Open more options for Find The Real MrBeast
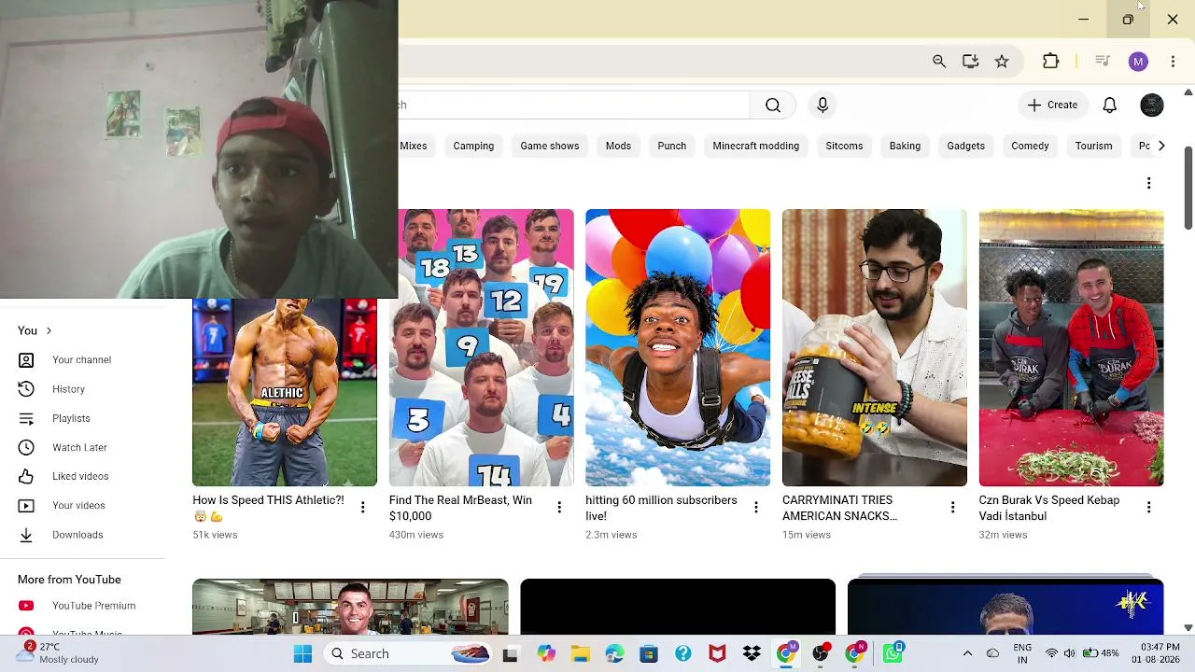 point(559,508)
